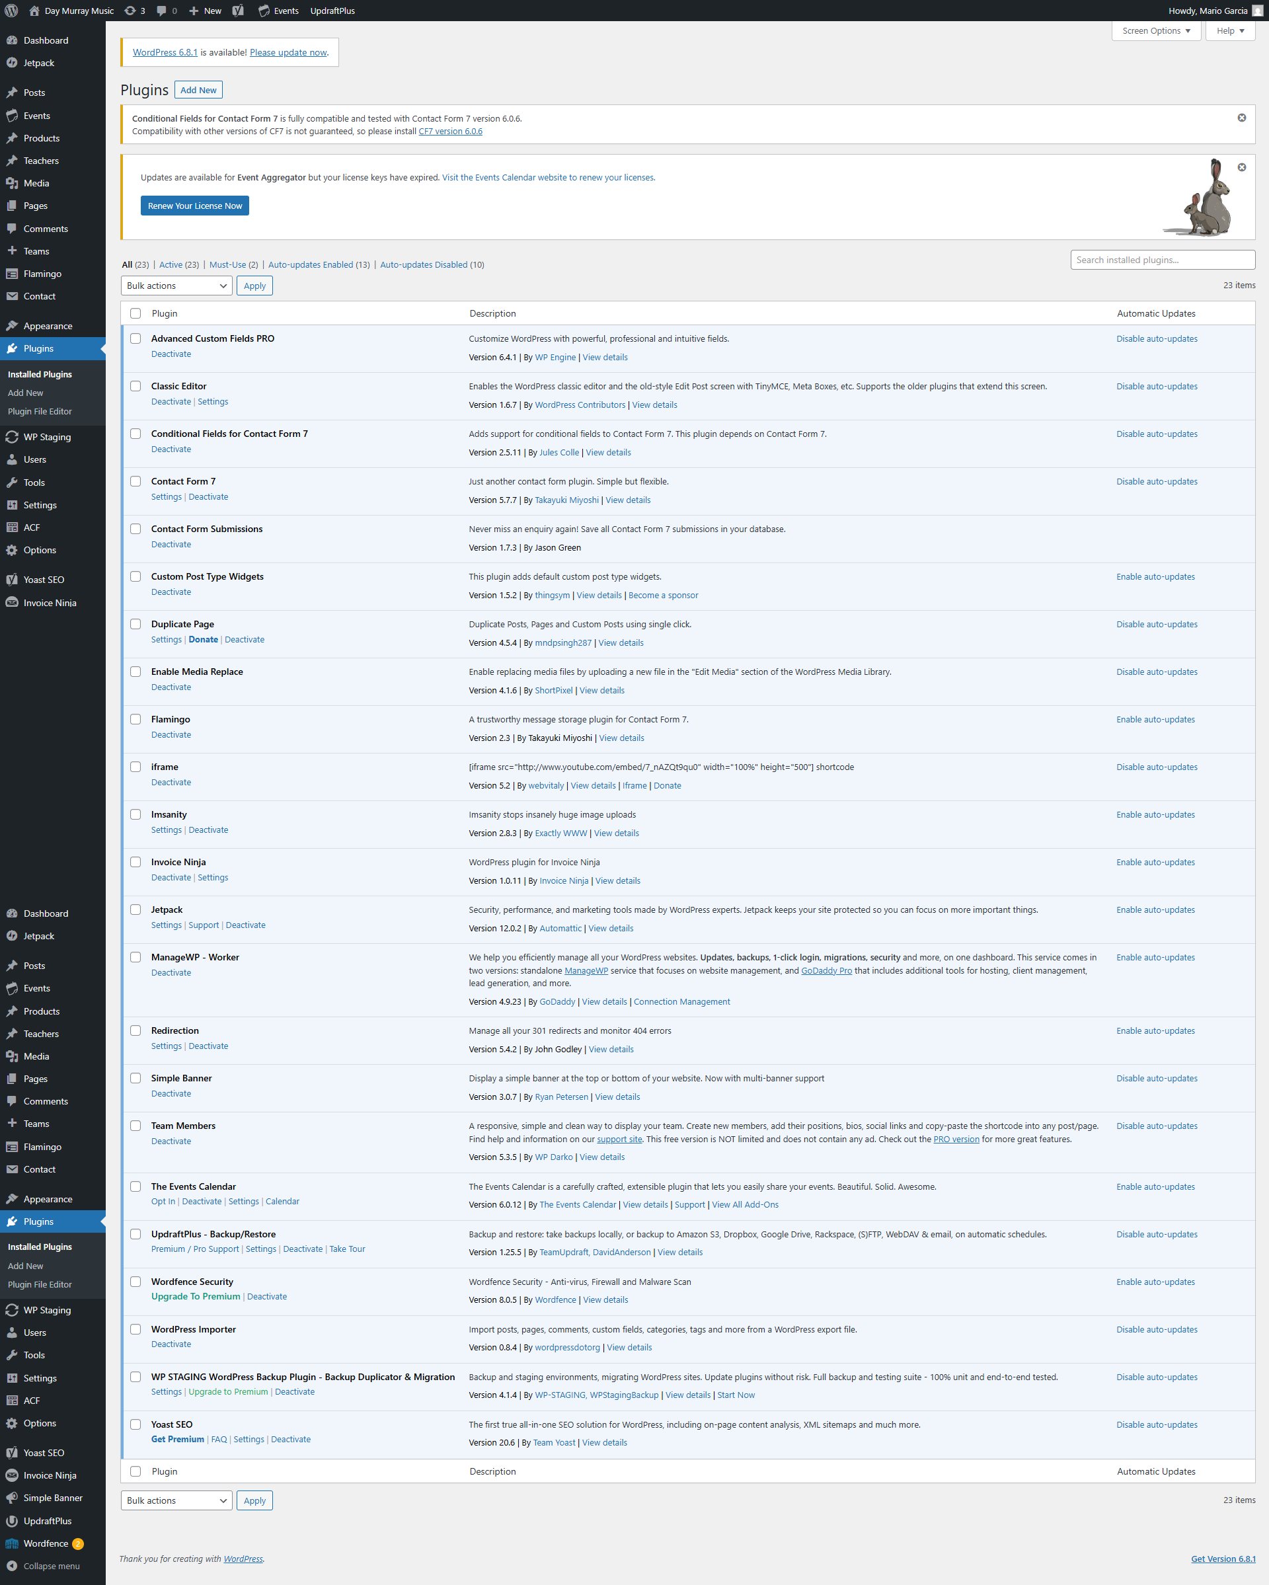Click Renew Your License Now button
This screenshot has height=1585, width=1269.
(x=195, y=206)
